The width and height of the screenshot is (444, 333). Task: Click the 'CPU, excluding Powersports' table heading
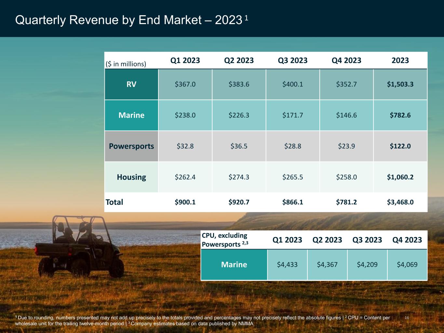click(x=225, y=240)
